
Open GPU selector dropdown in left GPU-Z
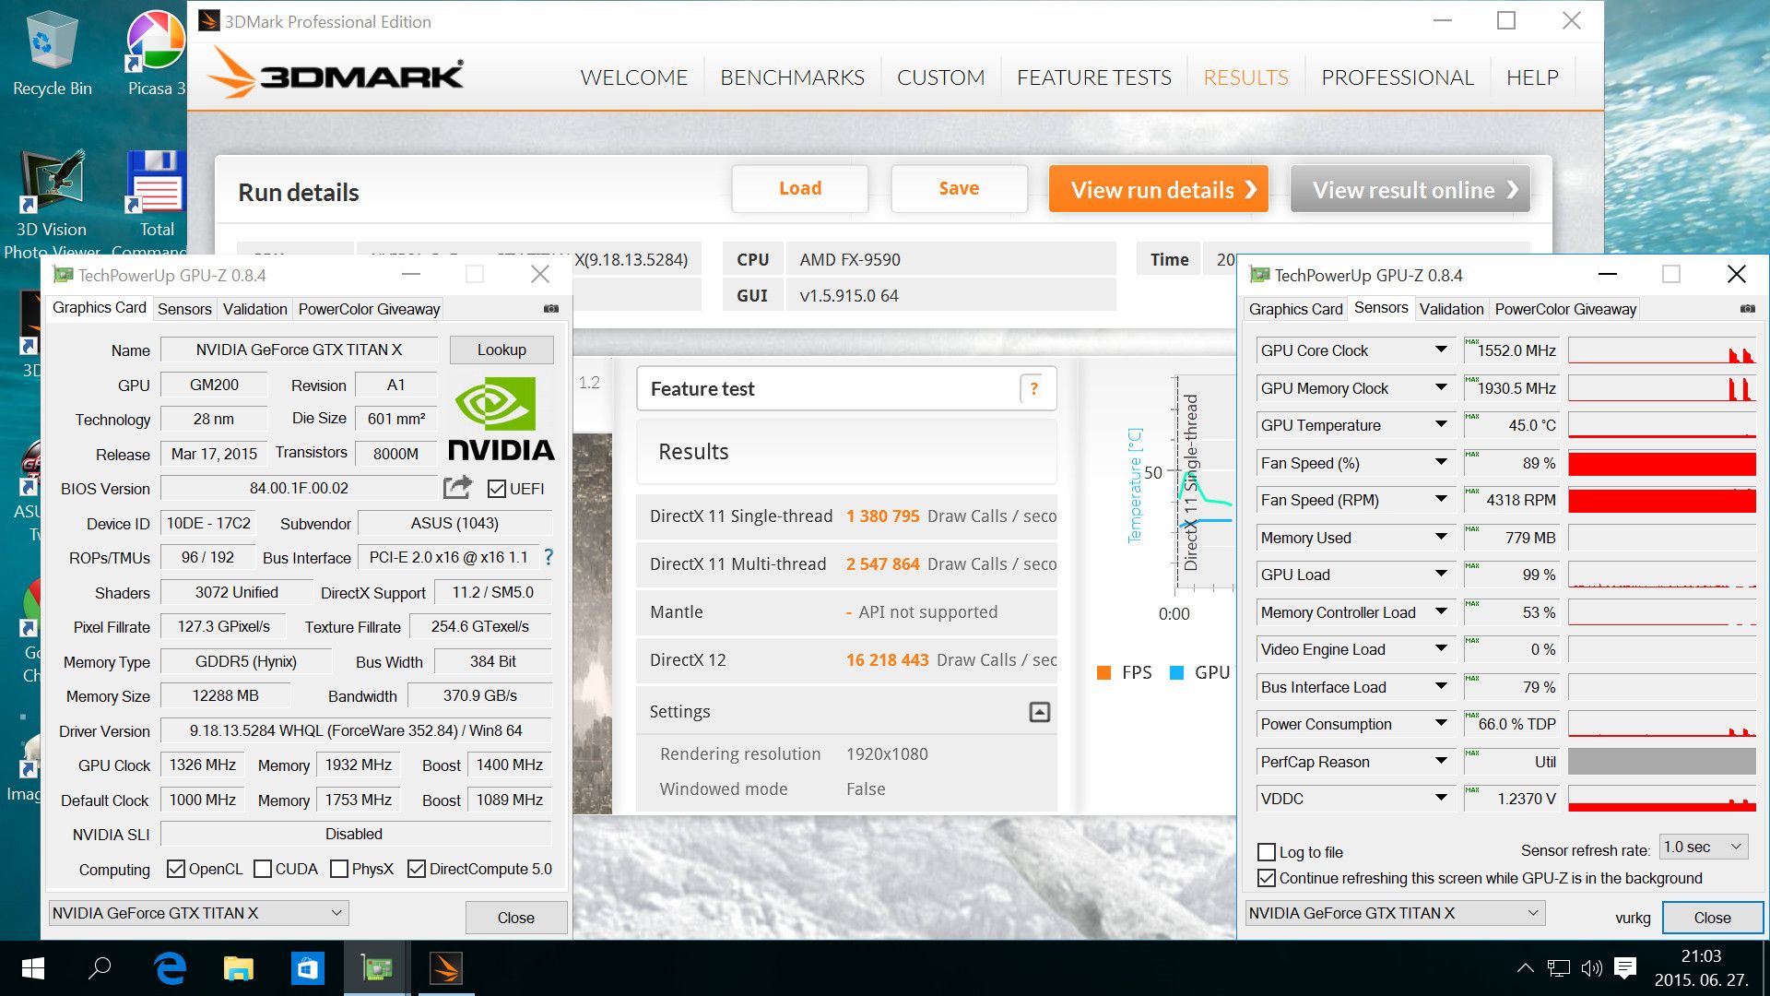[x=198, y=913]
